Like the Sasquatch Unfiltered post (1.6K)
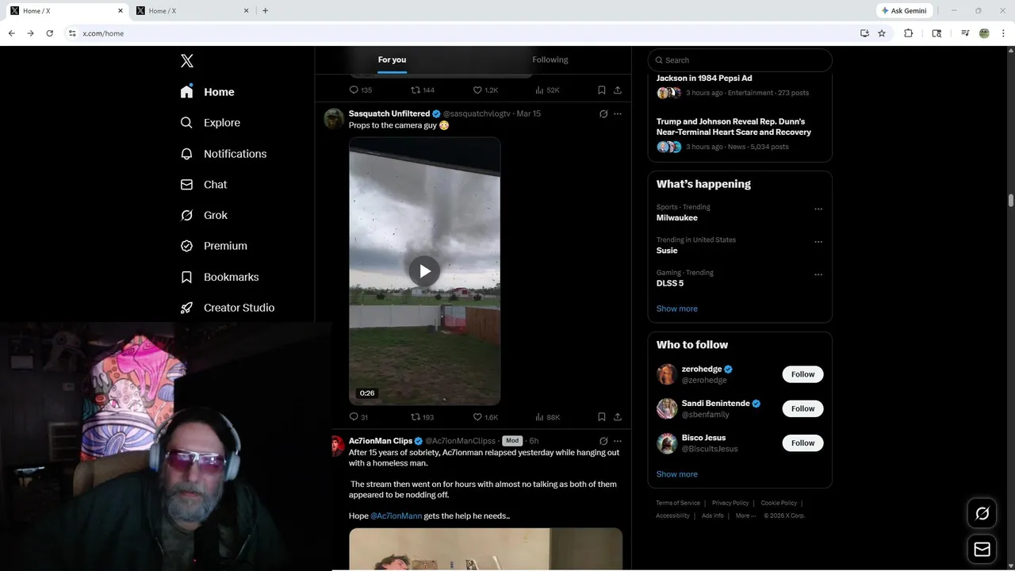1015x571 pixels. (x=485, y=417)
